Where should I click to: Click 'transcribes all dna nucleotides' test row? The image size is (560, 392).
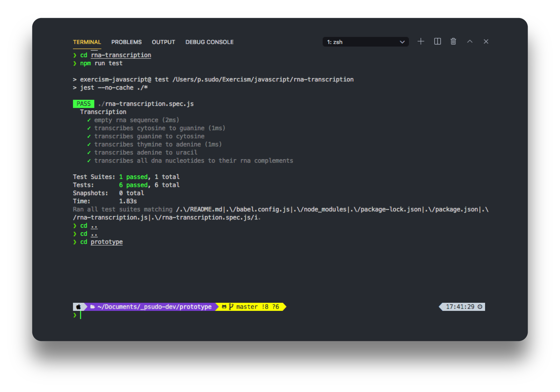(190, 160)
